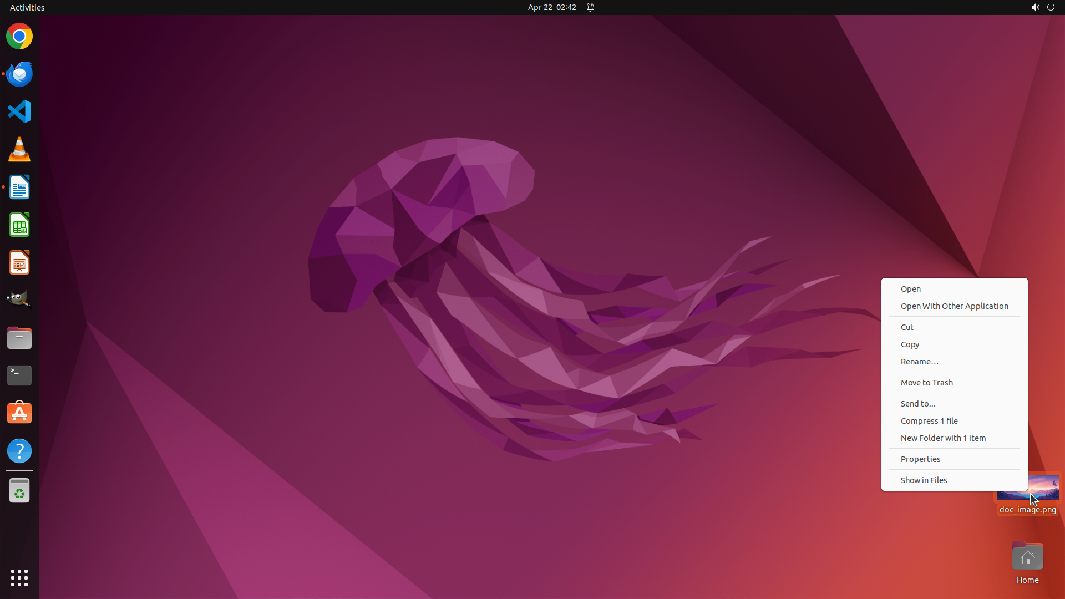Screen dimensions: 1065x599
Task: Open Visual Studio Code from the dock
Action: click(x=19, y=111)
